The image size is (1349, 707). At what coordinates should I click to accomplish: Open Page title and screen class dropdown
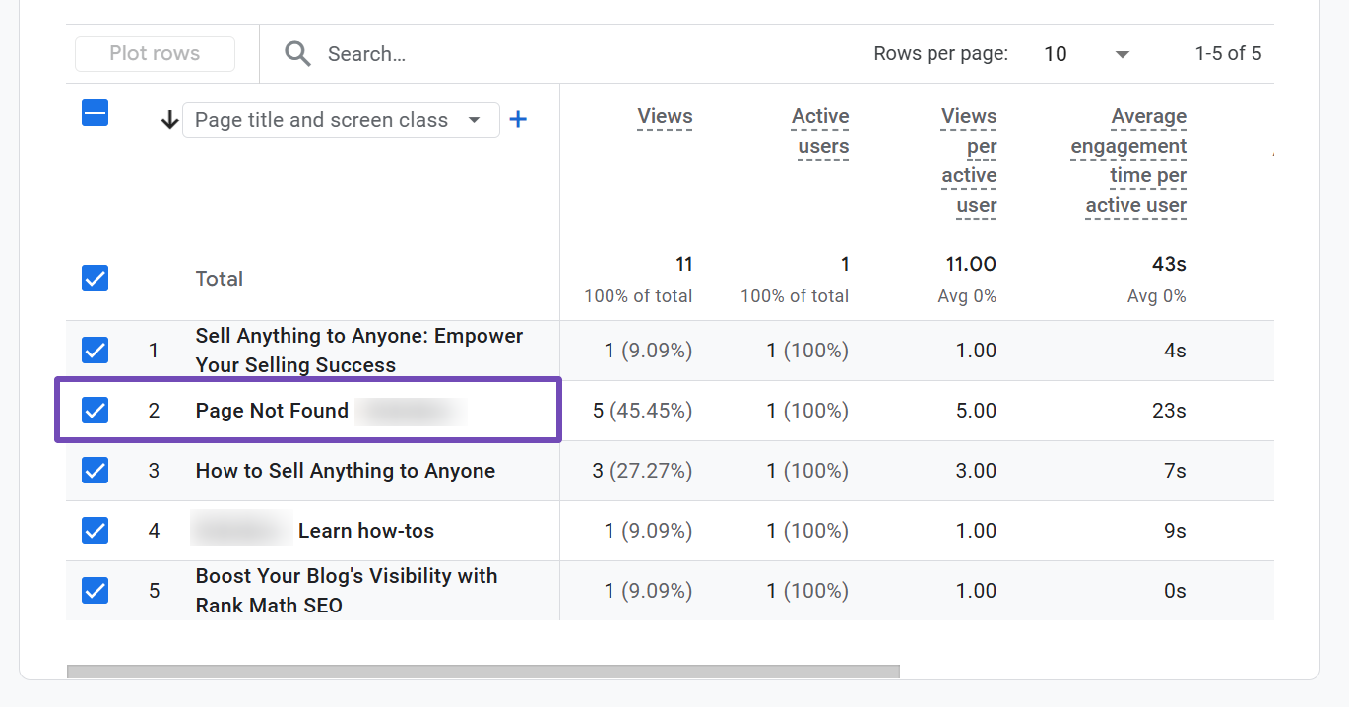341,120
